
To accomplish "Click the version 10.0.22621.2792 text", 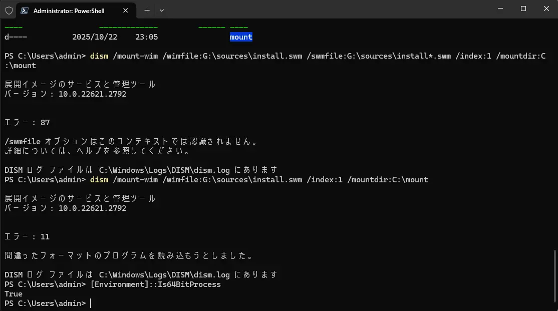I will [93, 94].
